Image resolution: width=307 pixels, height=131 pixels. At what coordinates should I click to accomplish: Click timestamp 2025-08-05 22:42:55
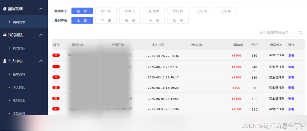163,99
